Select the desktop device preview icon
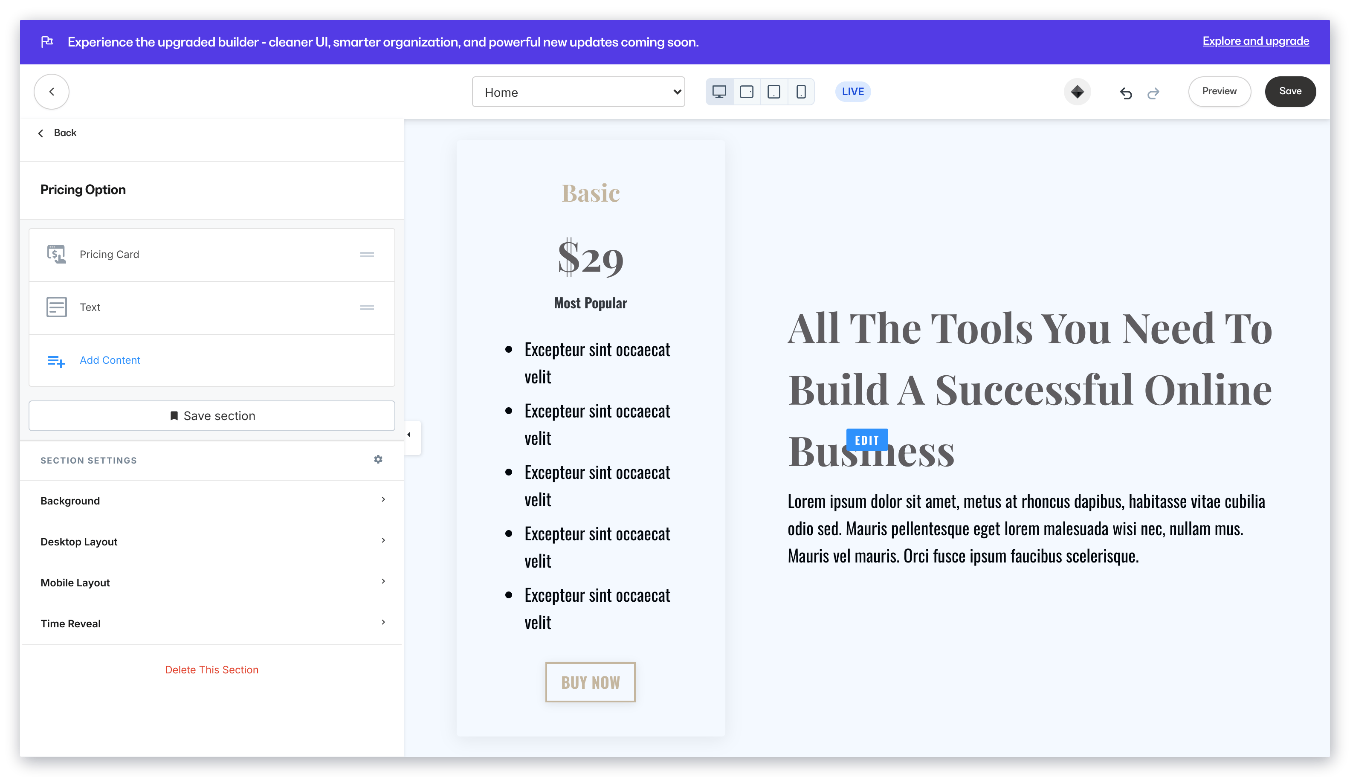Image resolution: width=1350 pixels, height=777 pixels. [x=719, y=92]
